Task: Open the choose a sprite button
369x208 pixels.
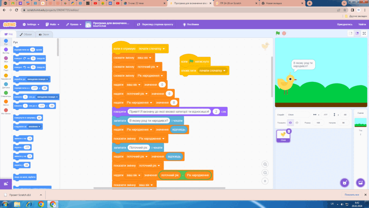Action: [x=345, y=182]
